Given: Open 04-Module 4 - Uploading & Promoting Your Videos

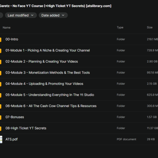Looking at the screenshot, I should (44, 84).
